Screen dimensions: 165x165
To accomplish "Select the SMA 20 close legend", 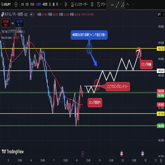I will click(10, 38).
